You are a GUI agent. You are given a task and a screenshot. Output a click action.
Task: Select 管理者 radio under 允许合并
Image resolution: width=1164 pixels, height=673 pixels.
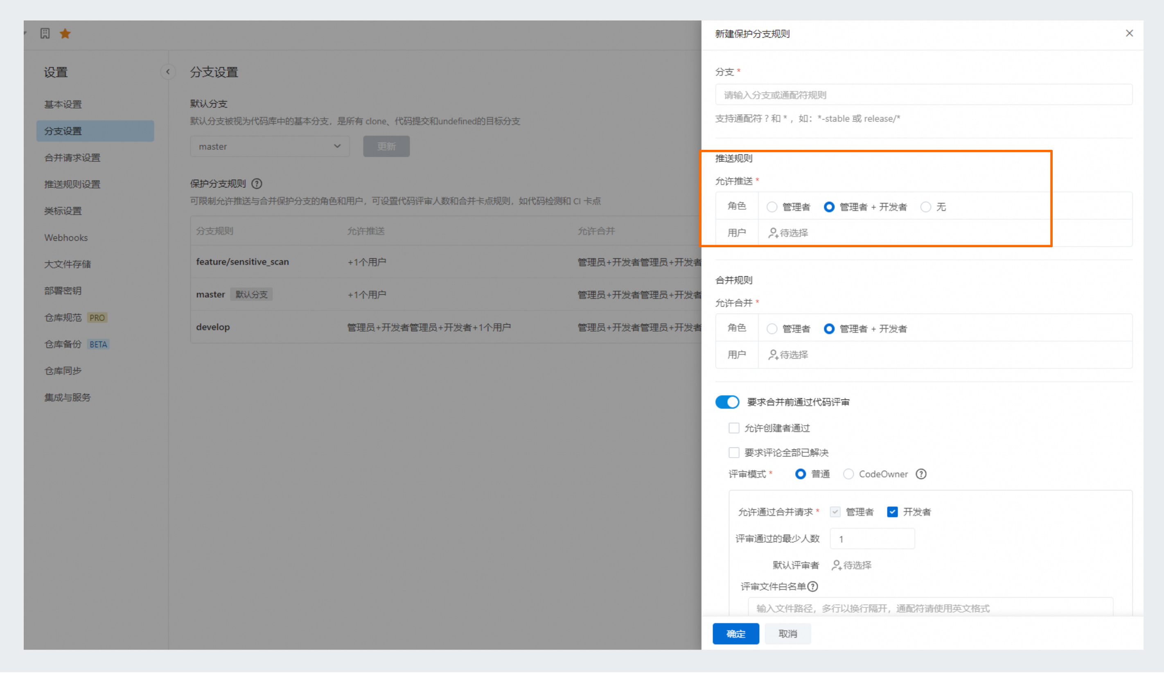(x=771, y=329)
